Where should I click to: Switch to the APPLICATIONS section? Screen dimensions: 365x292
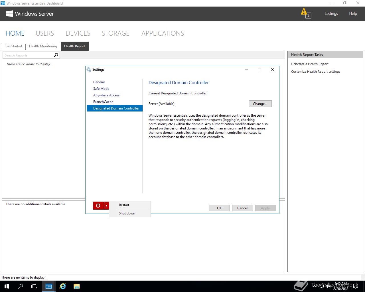(163, 33)
